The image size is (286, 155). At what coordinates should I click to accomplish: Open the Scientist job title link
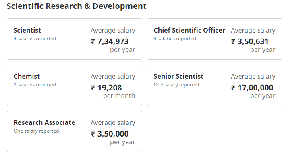click(x=27, y=30)
